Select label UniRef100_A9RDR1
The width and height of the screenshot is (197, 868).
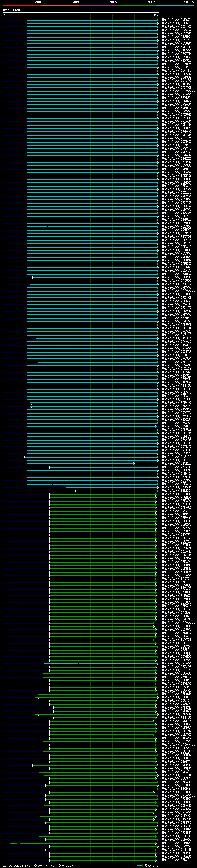pyautogui.click(x=177, y=128)
